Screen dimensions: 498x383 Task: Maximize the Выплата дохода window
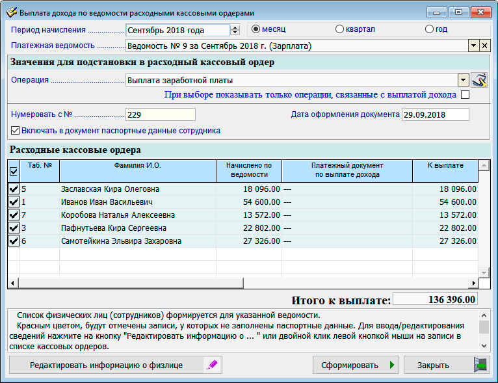click(x=458, y=13)
